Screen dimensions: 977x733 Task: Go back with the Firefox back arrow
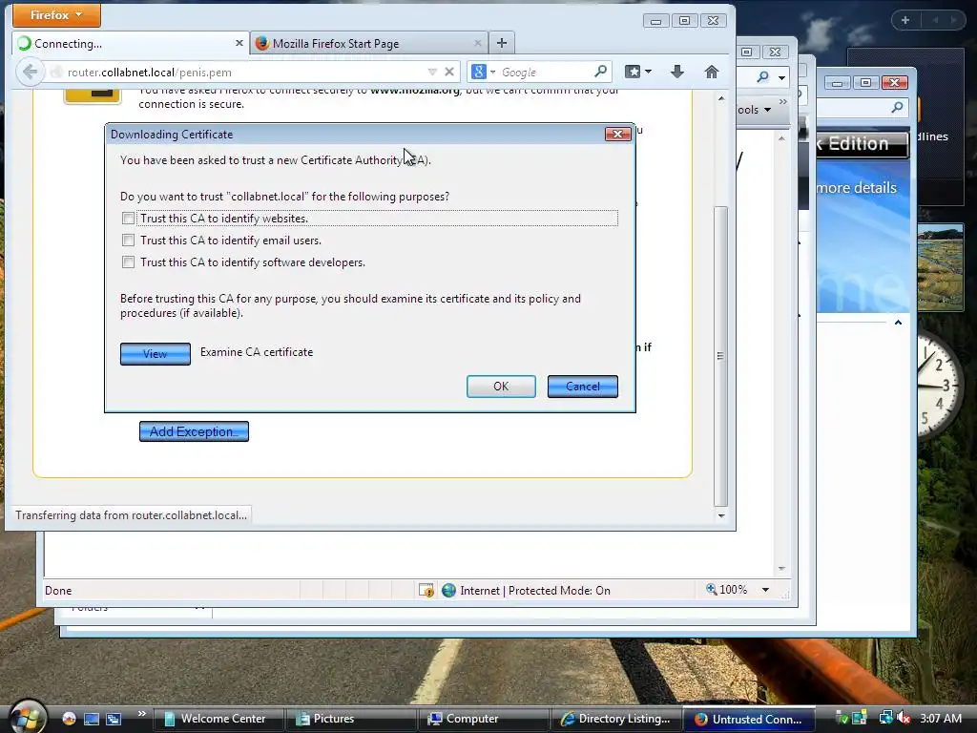click(30, 73)
